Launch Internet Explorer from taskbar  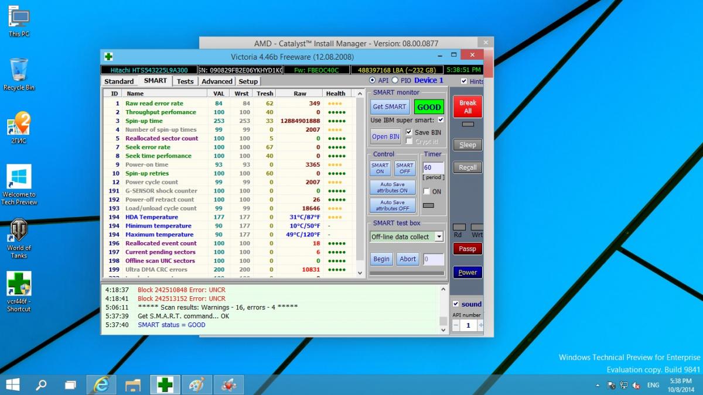click(x=101, y=384)
